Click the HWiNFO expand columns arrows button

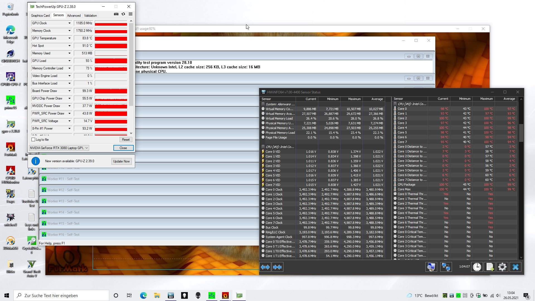[x=265, y=267]
